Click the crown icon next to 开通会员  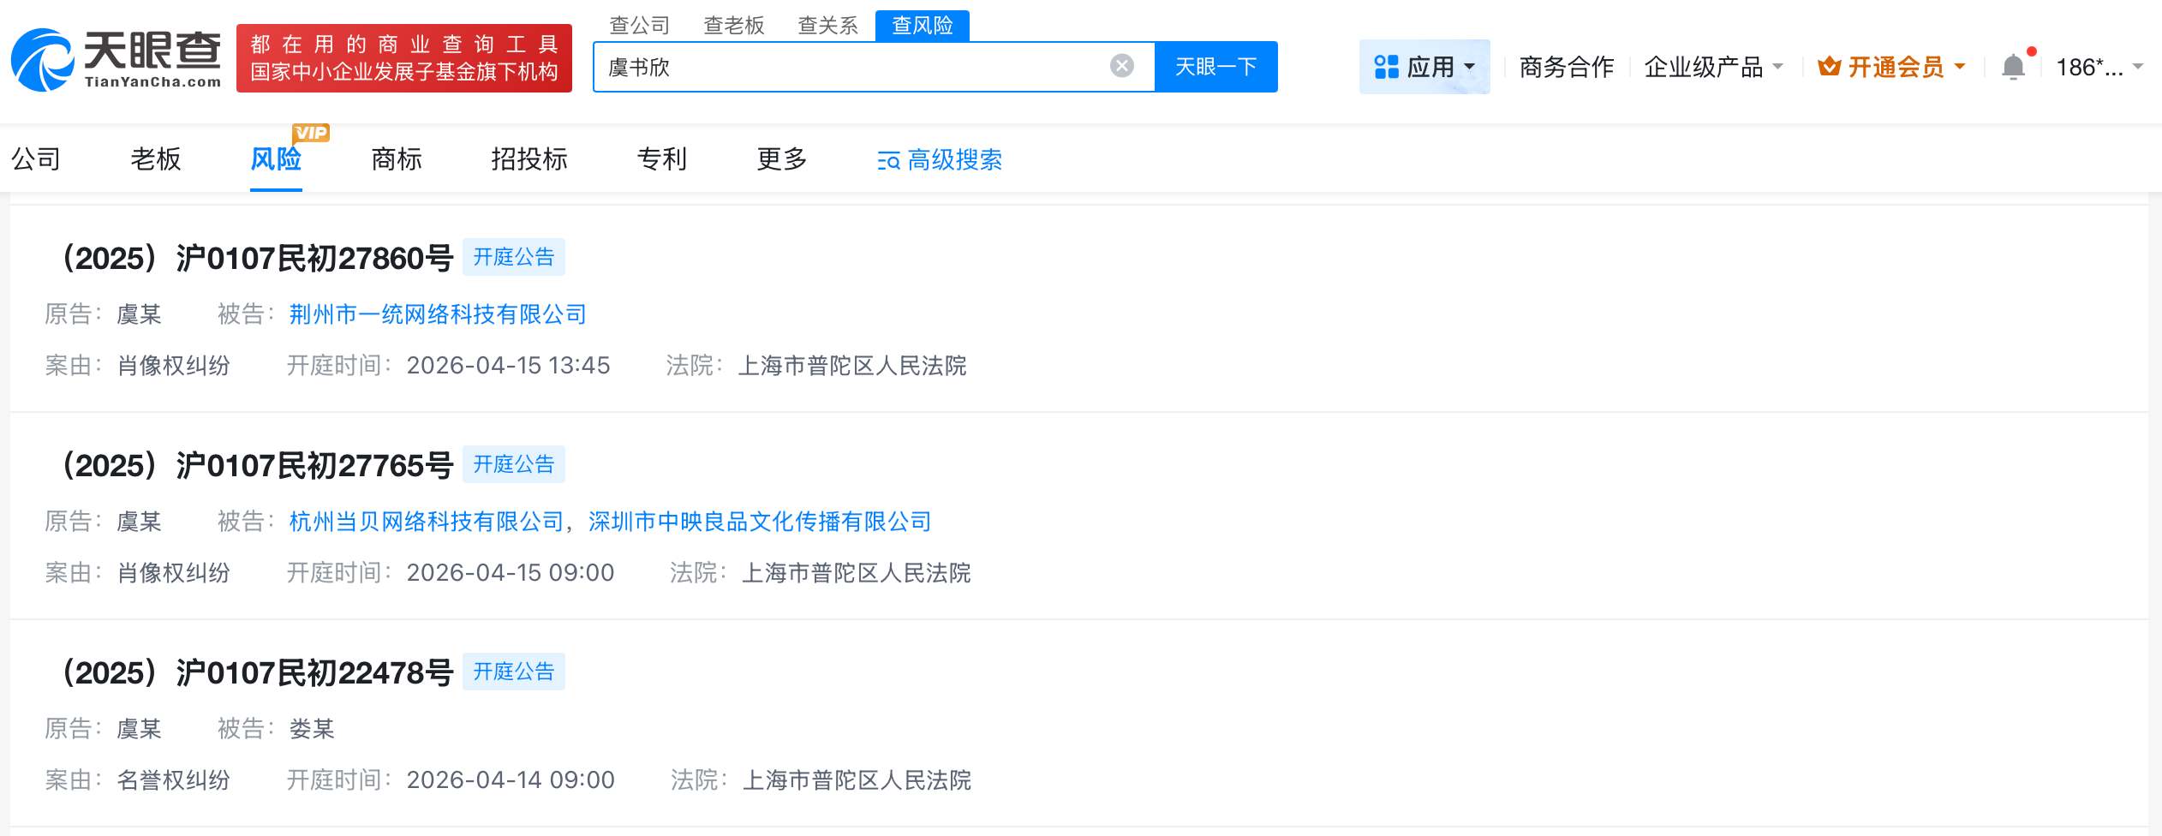[x=1829, y=65]
